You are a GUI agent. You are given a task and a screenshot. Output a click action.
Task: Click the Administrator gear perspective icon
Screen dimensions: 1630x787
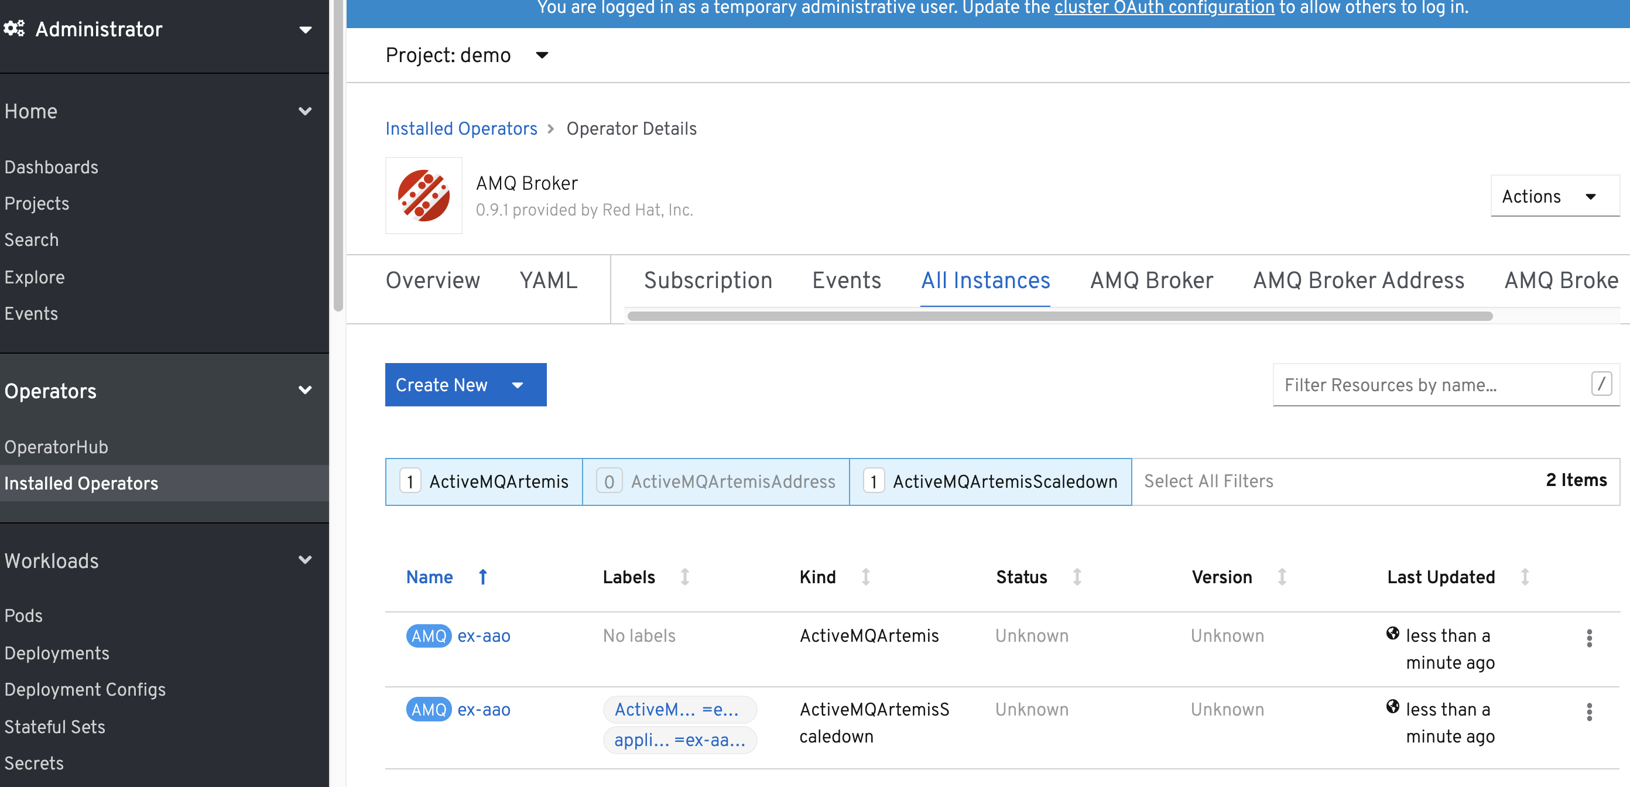coord(14,29)
